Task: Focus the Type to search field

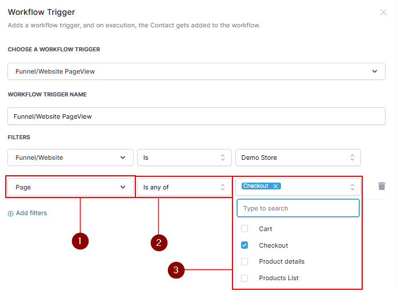Action: coord(298,208)
